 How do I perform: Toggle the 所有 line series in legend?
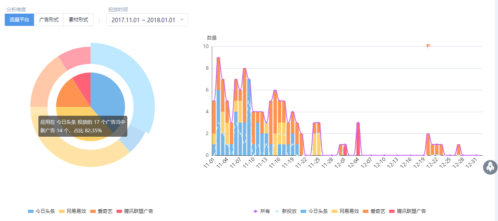261,211
